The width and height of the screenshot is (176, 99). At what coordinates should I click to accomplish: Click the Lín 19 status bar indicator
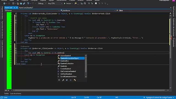(x=73, y=98)
